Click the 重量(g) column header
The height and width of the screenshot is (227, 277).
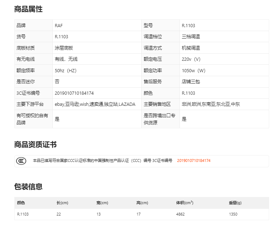click(x=235, y=203)
